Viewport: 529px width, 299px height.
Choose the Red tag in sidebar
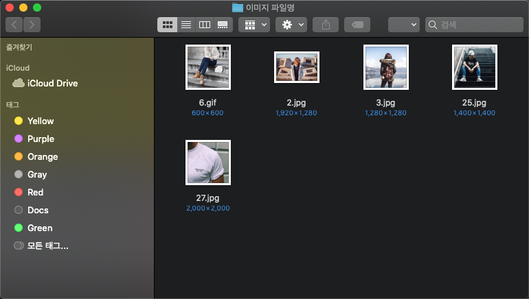35,193
